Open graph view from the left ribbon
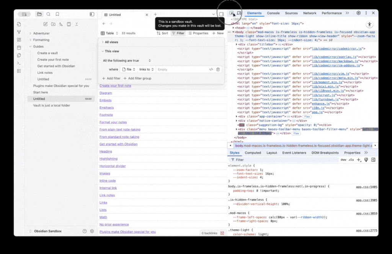Viewport: 392px width, 254px height. pyautogui.click(x=19, y=32)
